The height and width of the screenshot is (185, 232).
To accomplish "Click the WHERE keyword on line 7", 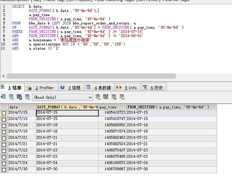I will 17,32.
